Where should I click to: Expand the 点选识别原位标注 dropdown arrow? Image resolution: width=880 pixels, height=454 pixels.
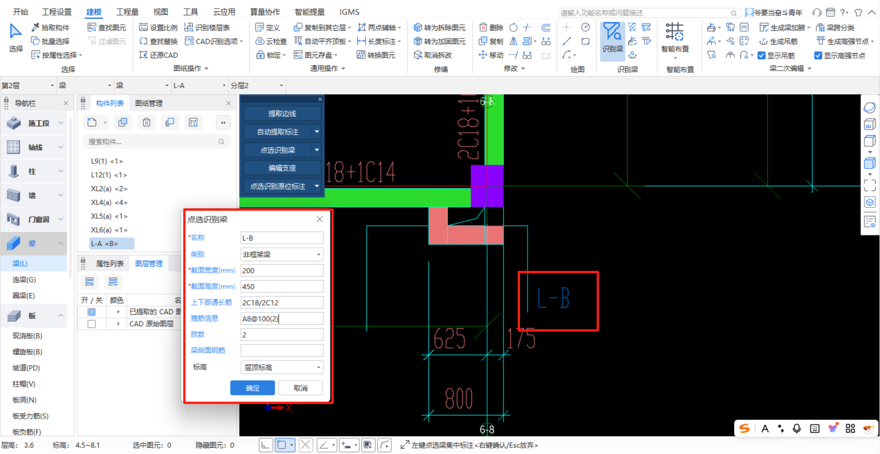(x=317, y=186)
